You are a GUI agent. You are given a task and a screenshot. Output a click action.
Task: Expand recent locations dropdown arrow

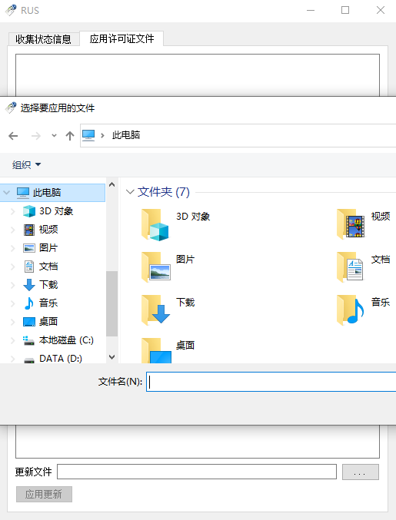click(x=54, y=136)
